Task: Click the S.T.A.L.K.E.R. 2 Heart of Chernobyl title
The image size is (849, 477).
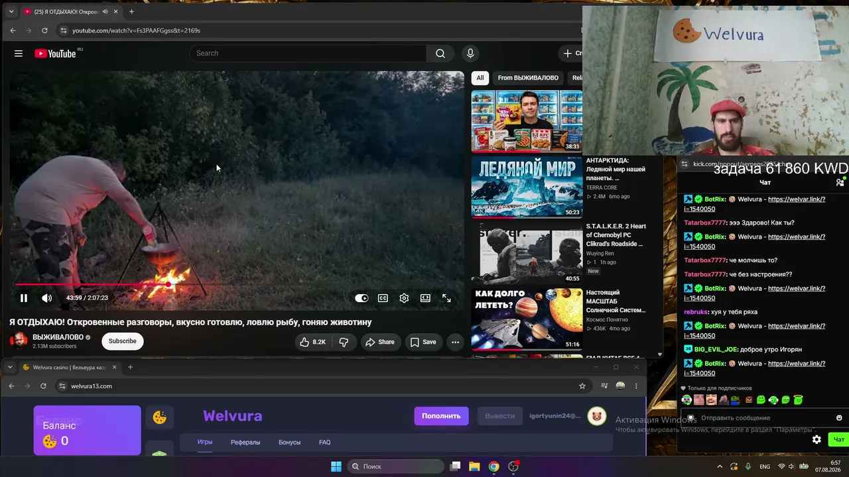Action: [616, 235]
